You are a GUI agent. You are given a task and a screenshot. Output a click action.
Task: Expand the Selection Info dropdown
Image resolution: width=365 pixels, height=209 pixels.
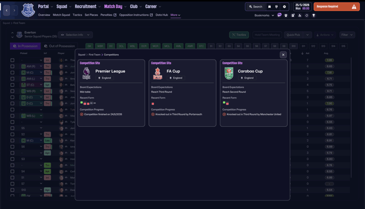(x=75, y=35)
